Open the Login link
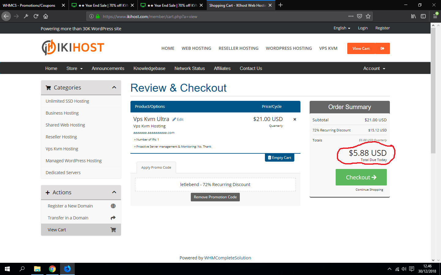This screenshot has height=275, width=441. [363, 28]
